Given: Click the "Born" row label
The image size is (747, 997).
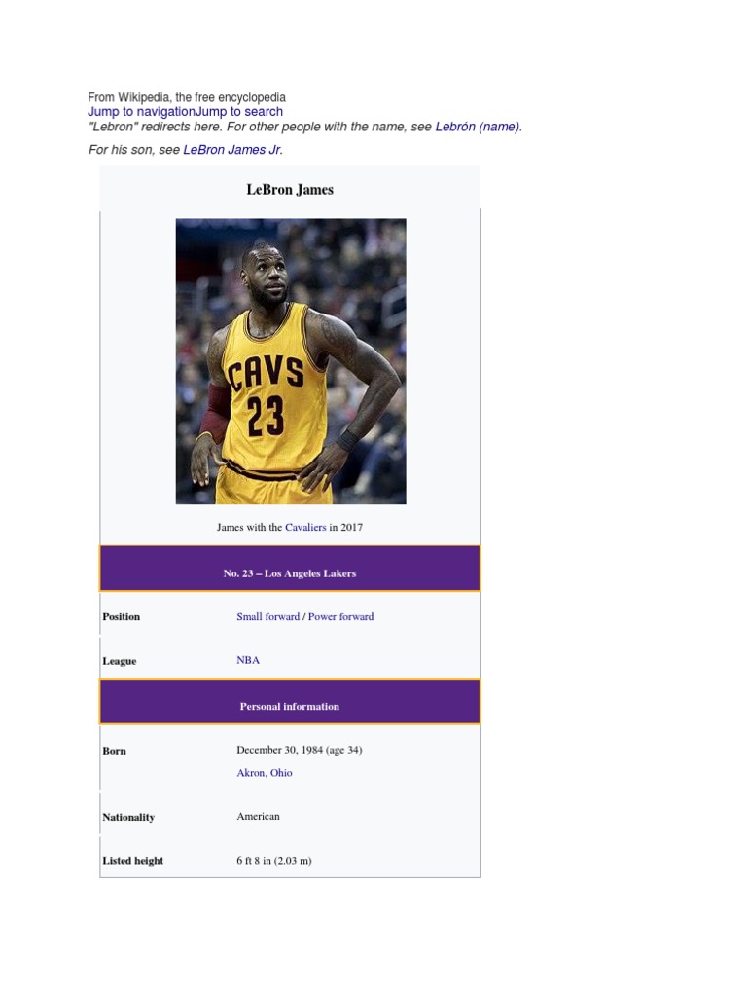Looking at the screenshot, I should pyautogui.click(x=115, y=751).
